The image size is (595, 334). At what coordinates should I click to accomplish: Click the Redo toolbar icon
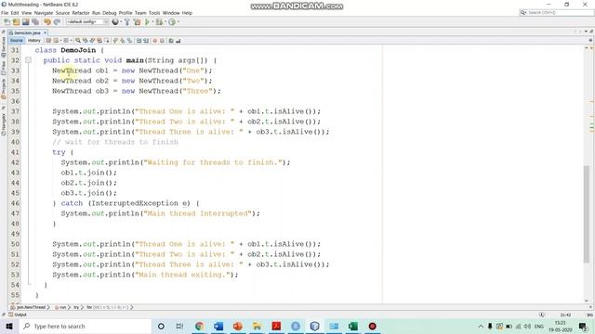[x=57, y=22]
